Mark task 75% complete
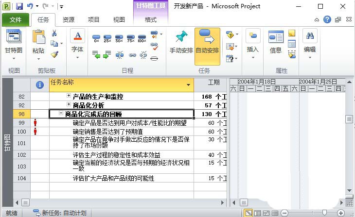The height and width of the screenshot is (217, 355). pos(131,38)
